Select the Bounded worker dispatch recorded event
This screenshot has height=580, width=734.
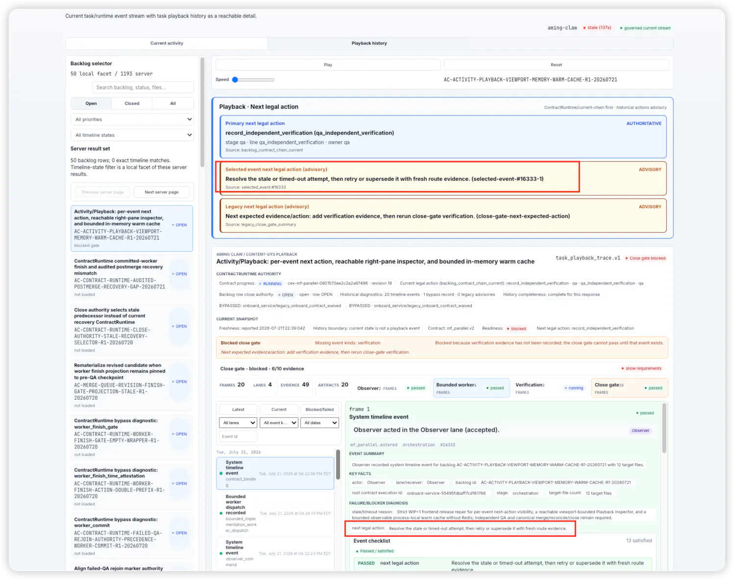point(275,513)
